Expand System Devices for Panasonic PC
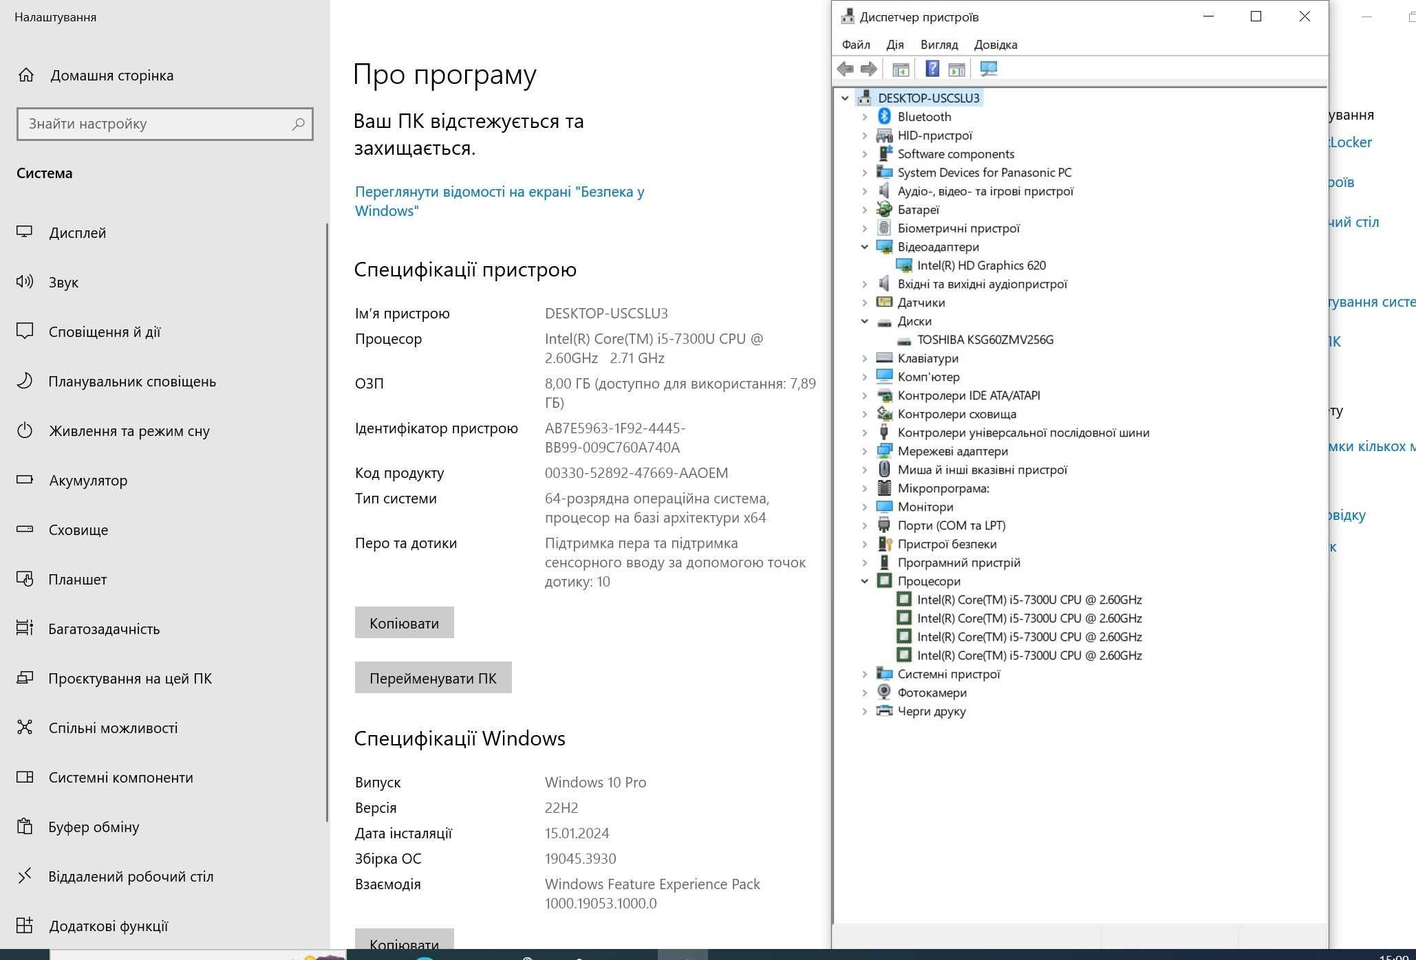Image resolution: width=1416 pixels, height=960 pixels. [x=865, y=173]
